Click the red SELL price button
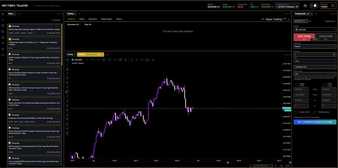The width and height of the screenshot is (338, 168). [x=304, y=37]
